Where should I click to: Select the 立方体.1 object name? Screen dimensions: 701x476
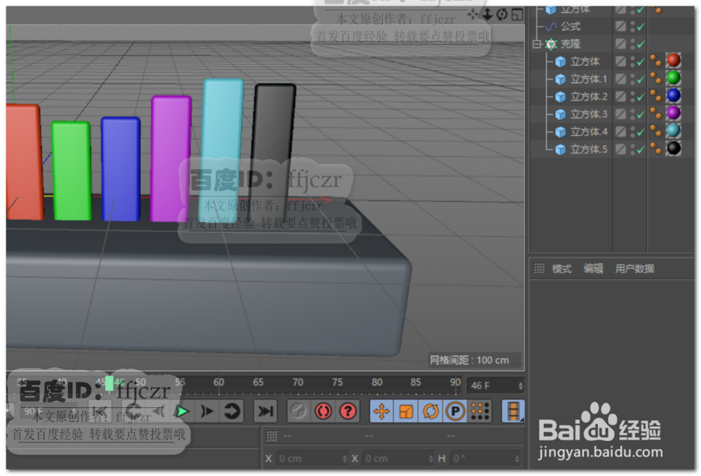pos(588,79)
